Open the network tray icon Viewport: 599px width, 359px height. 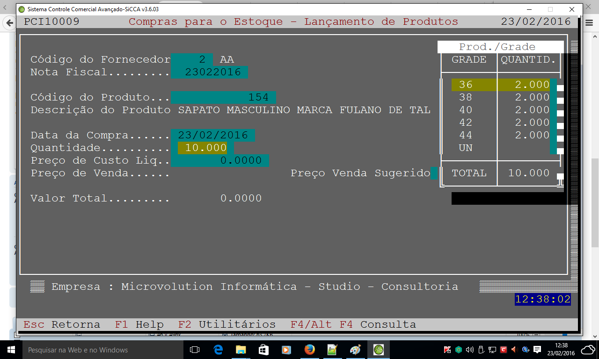pyautogui.click(x=492, y=350)
